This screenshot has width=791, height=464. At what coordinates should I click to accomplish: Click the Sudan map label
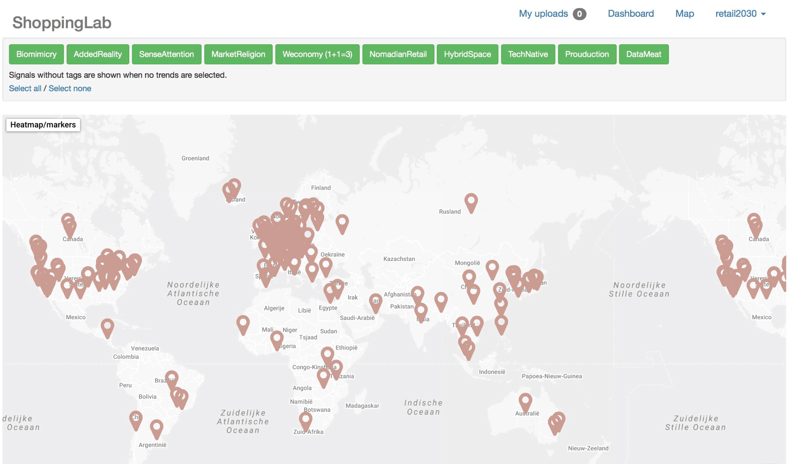tap(329, 332)
